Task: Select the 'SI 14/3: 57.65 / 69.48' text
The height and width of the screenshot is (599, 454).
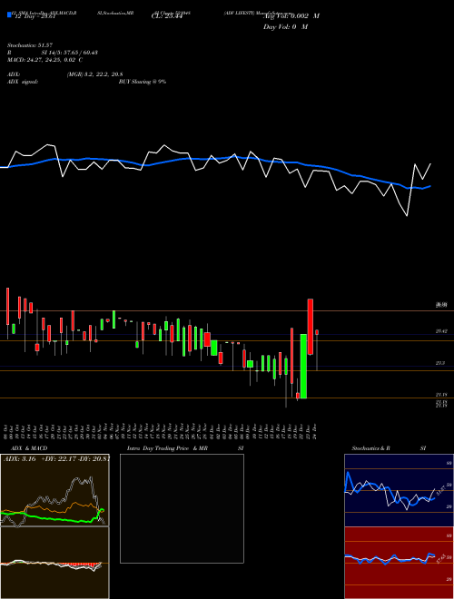Action: tap(70, 53)
